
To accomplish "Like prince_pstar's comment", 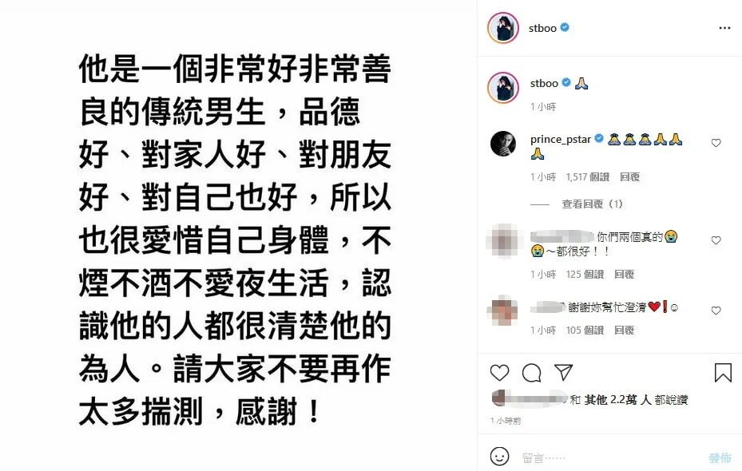I will tap(716, 143).
